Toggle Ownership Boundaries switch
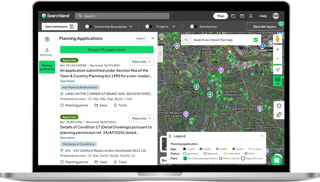320x182 pixels. pos(89,27)
